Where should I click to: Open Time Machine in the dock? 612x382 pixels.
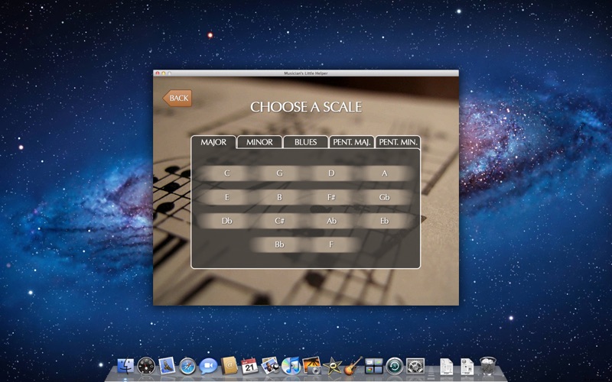pos(395,367)
